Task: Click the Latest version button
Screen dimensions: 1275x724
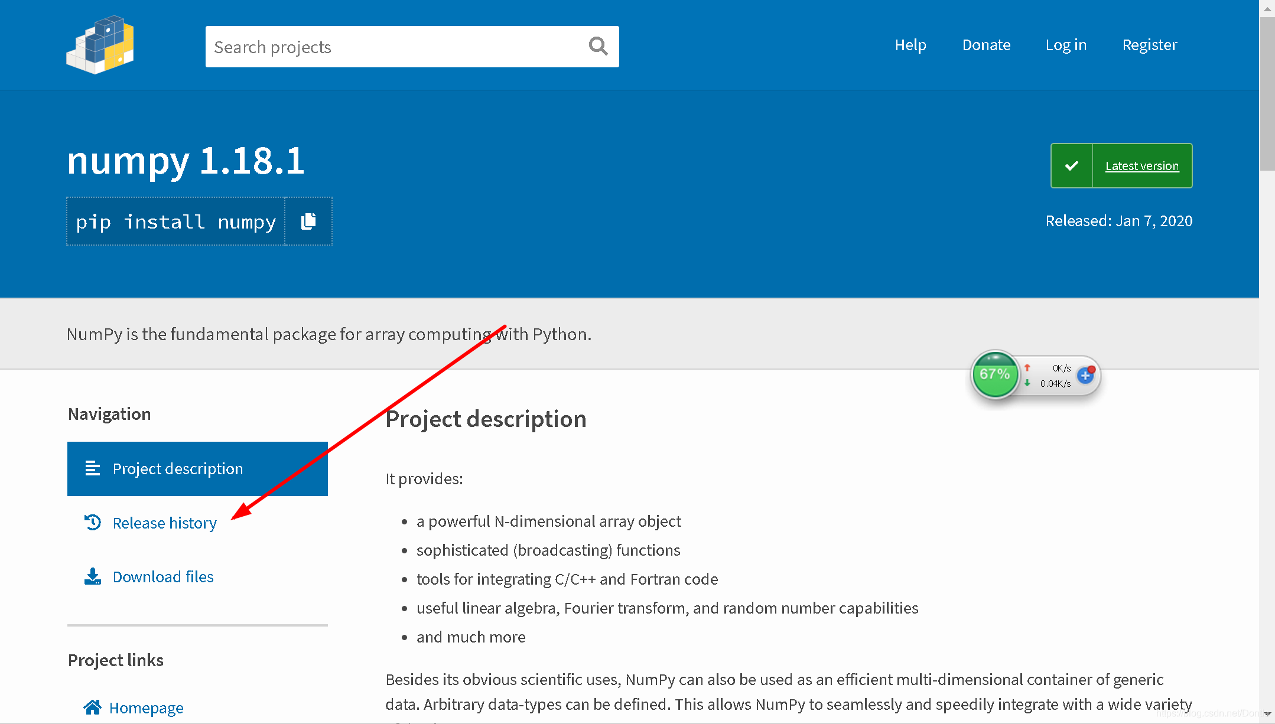Action: point(1141,166)
